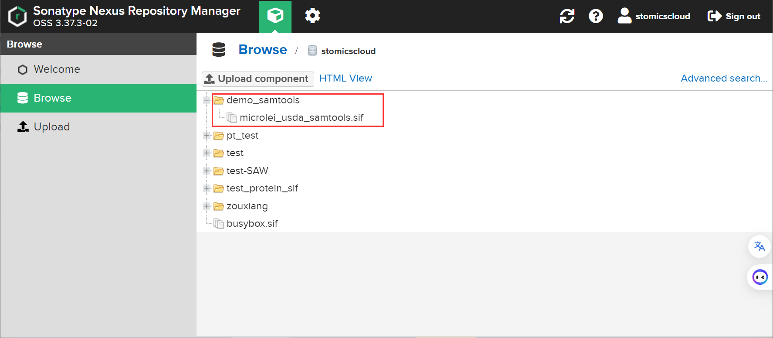Select the microlei_usda_samtools.sif file
773x338 pixels.
301,118
